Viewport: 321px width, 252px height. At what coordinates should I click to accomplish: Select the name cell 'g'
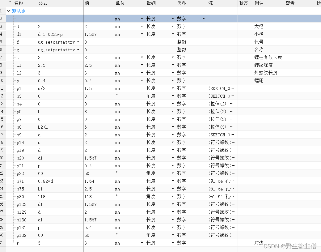pyautogui.click(x=18, y=50)
